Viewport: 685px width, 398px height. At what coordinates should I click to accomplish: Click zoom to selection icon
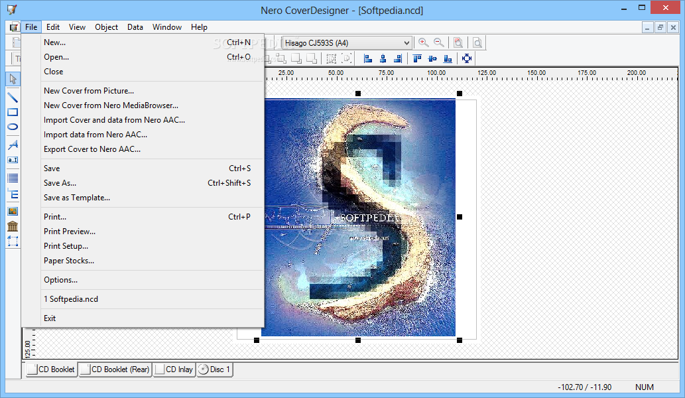tap(458, 43)
